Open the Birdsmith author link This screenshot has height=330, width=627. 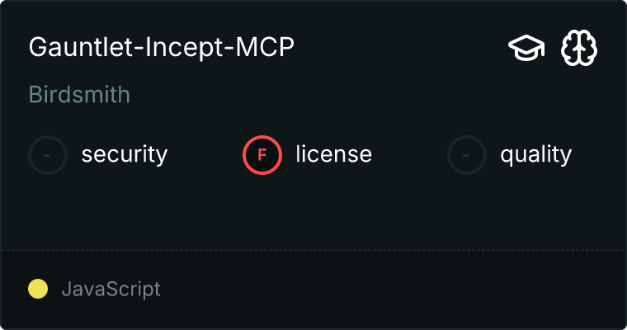coord(79,95)
